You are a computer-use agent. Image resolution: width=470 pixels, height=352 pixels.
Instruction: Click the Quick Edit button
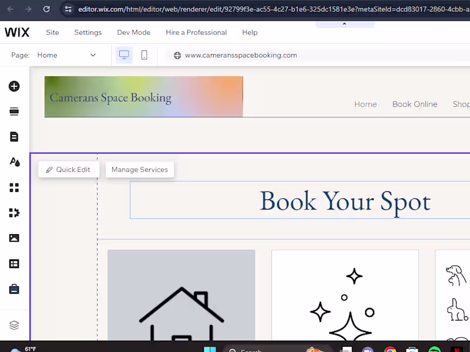(68, 169)
